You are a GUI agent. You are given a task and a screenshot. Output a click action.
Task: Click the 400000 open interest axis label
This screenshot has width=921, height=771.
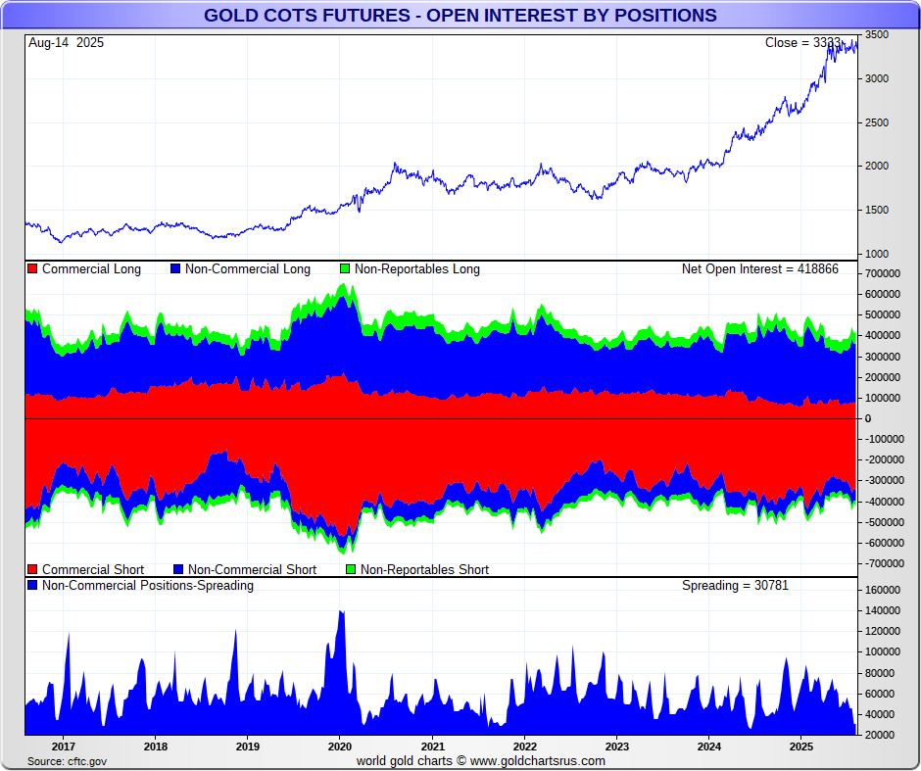pyautogui.click(x=883, y=335)
